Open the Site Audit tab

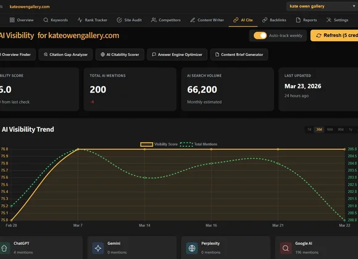point(129,20)
